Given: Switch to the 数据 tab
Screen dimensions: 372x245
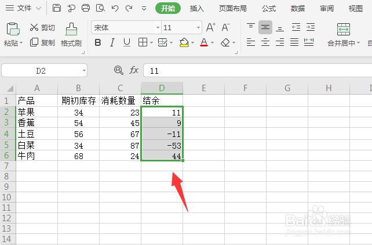Looking at the screenshot, I should click(298, 9).
